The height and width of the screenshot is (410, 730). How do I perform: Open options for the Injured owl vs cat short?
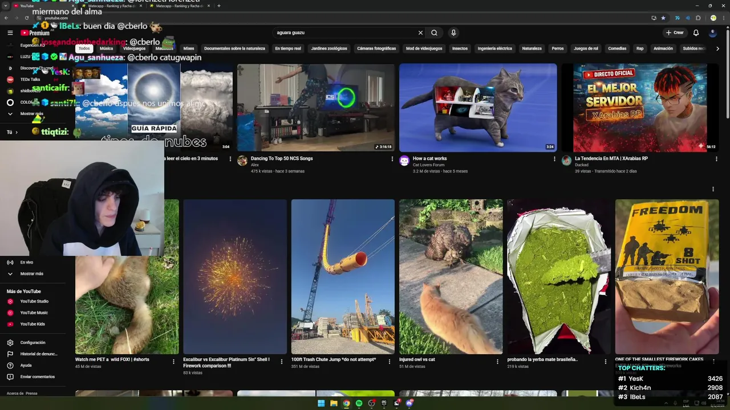[x=497, y=361]
